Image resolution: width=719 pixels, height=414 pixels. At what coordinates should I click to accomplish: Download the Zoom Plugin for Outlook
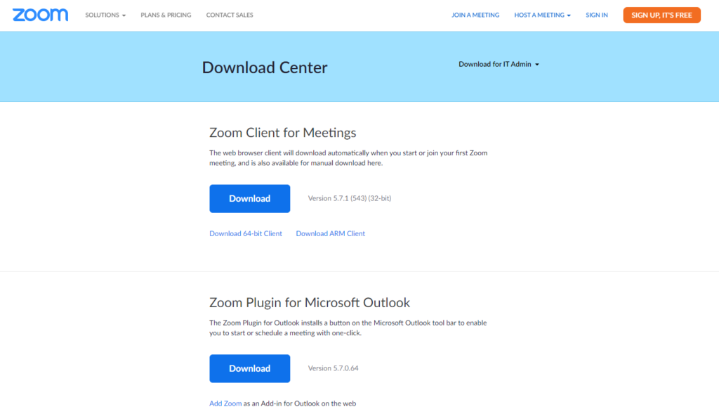(249, 368)
